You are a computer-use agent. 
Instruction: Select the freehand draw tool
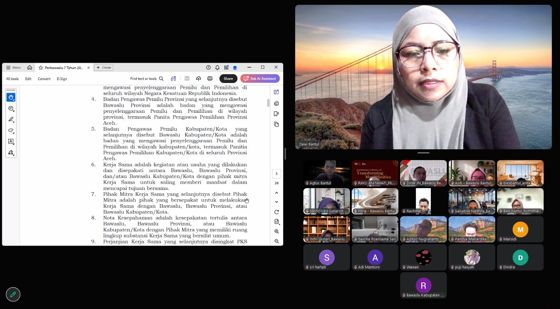[x=11, y=130]
